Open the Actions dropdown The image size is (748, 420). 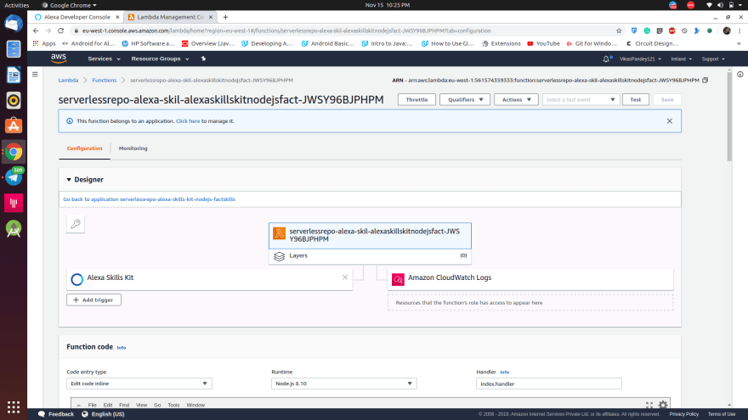(x=516, y=99)
